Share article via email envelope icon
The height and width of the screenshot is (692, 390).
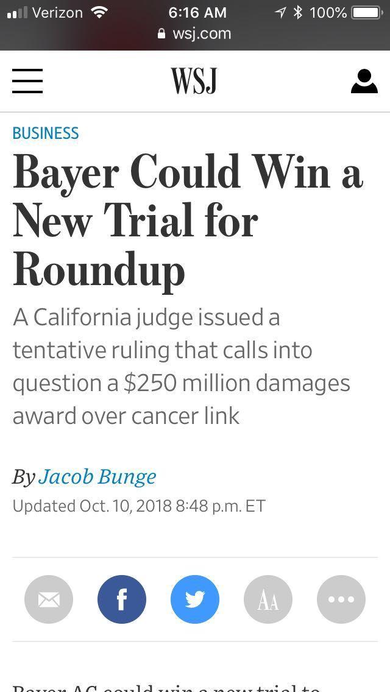point(49,599)
